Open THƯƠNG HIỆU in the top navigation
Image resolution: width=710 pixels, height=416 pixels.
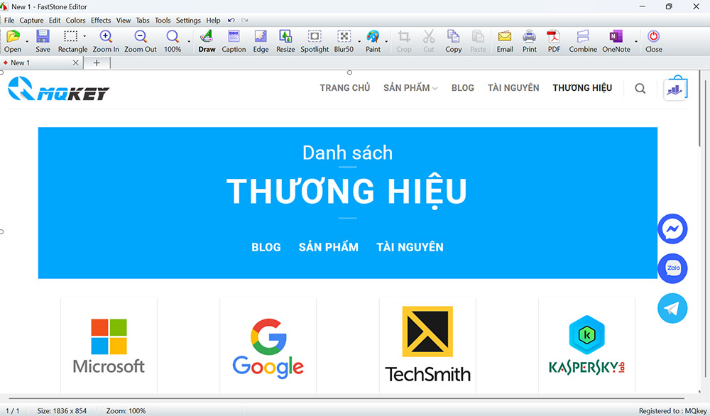tap(582, 88)
